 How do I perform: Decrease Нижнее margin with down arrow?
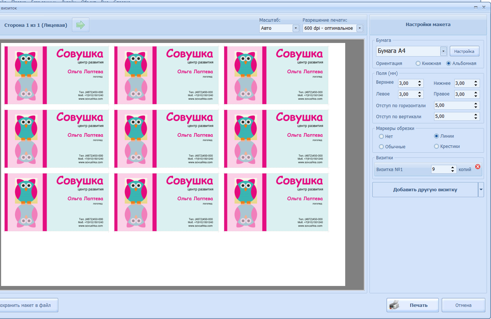pyautogui.click(x=476, y=85)
